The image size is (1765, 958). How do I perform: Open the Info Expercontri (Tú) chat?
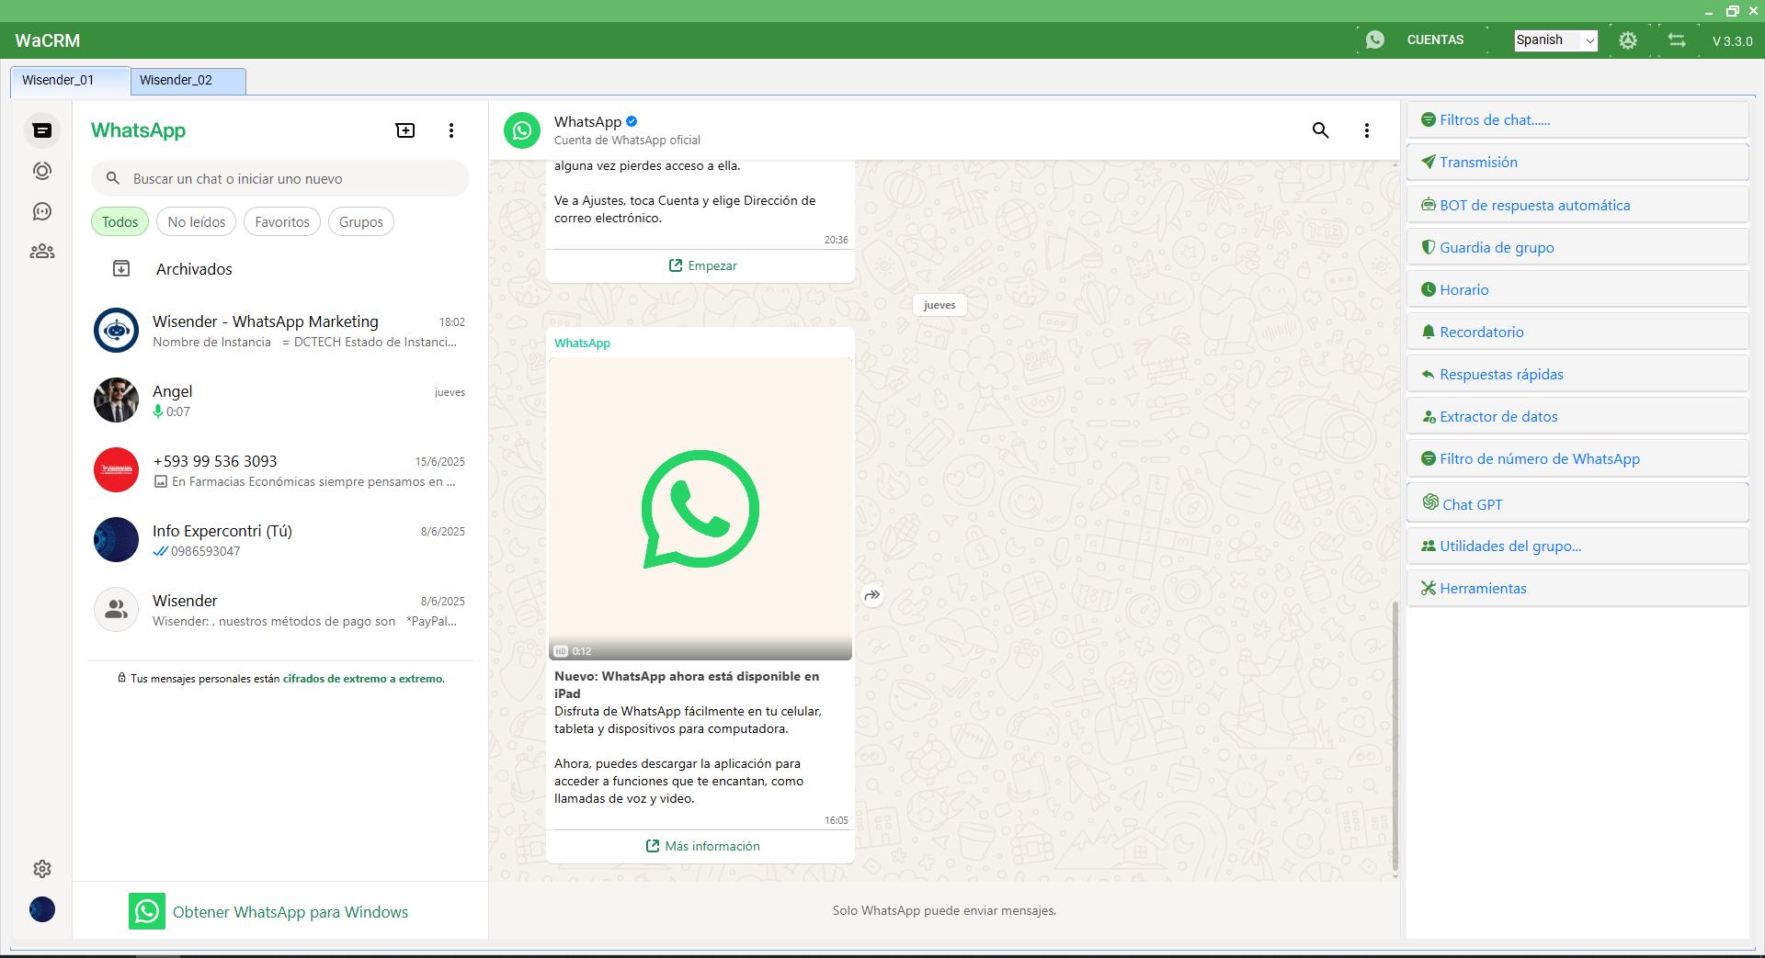pyautogui.click(x=280, y=540)
